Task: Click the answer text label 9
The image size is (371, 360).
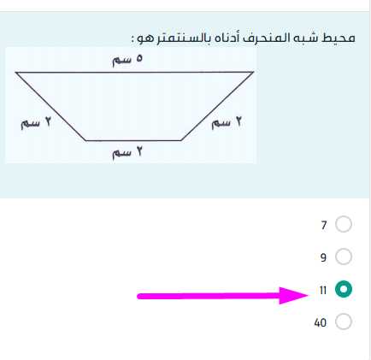Action: (x=323, y=257)
